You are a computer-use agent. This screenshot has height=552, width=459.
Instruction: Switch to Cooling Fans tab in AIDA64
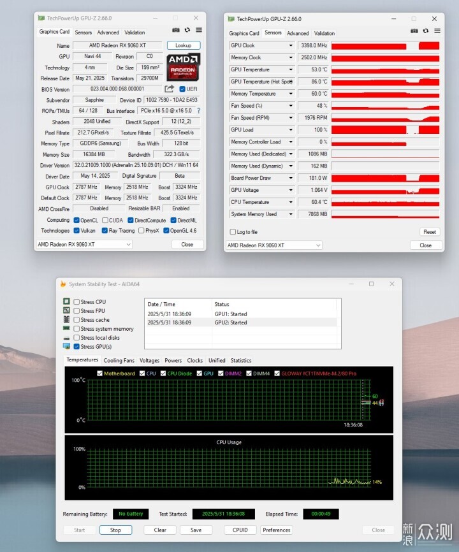pyautogui.click(x=119, y=361)
